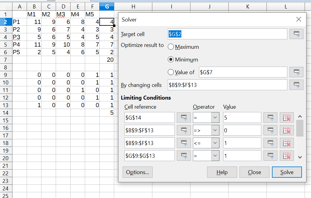Shrink value picker for value 5 row
This screenshot has width=311, height=198.
click(x=270, y=117)
